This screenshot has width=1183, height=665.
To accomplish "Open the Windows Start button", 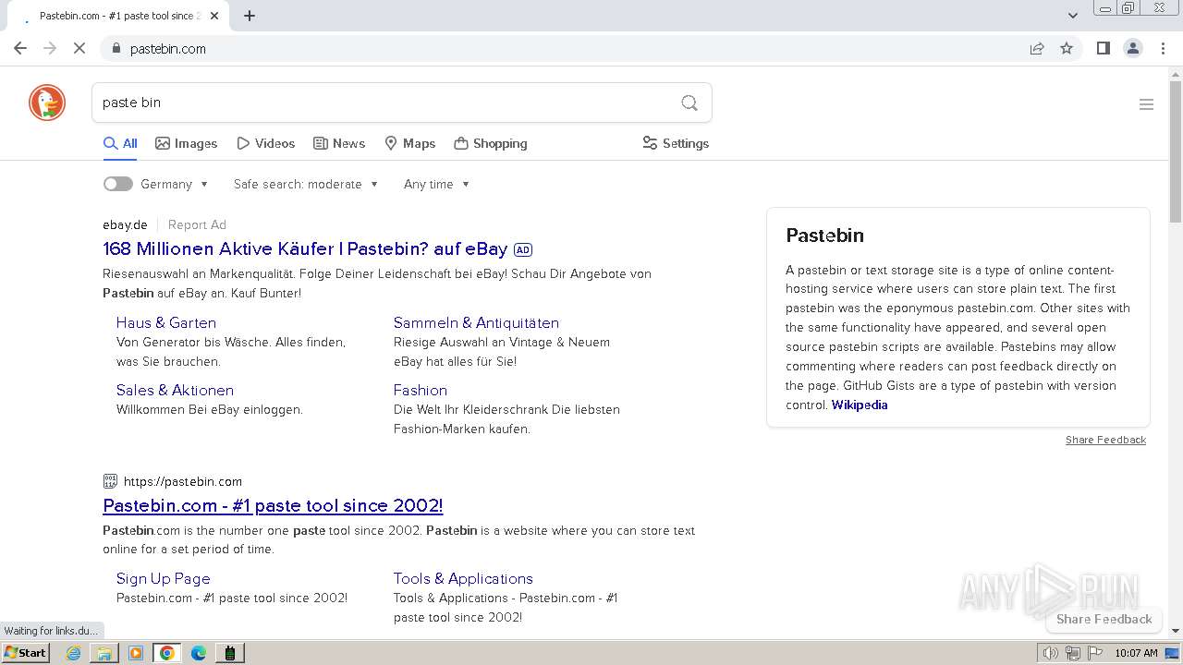I will click(26, 653).
